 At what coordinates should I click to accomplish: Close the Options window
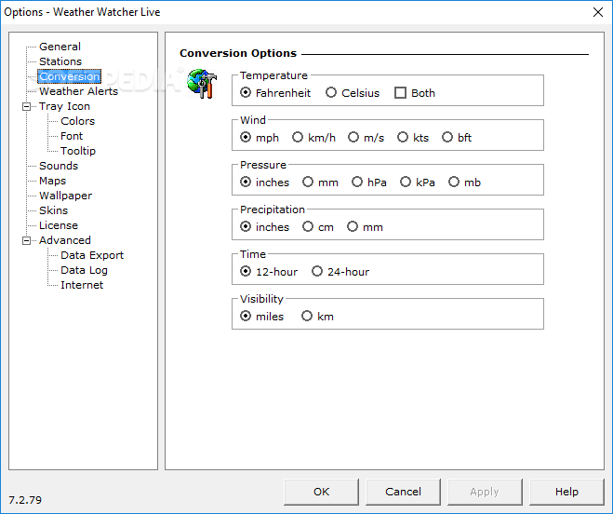point(598,12)
